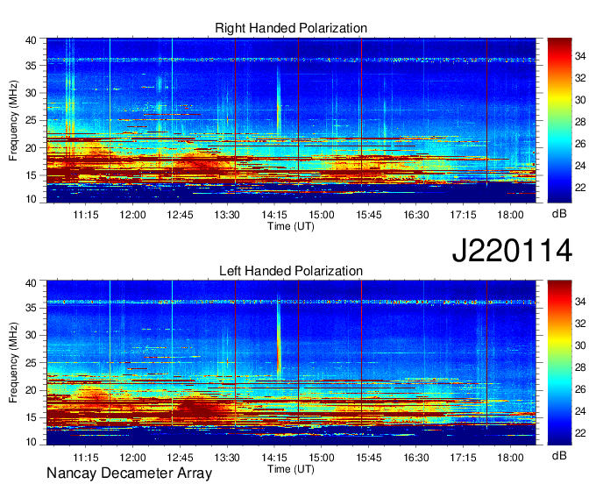Click the Nancay Decameter Array caption
This screenshot has height=484, width=596.
[129, 473]
